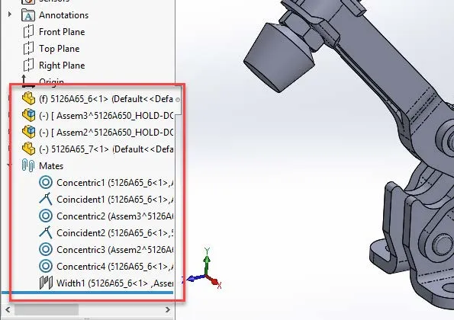Screen dimensions: 454x320
Task: Collapse the Mates folder arrow
Action: coord(10,165)
